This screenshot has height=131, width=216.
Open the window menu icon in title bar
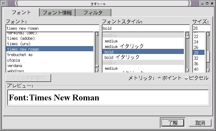4,3
